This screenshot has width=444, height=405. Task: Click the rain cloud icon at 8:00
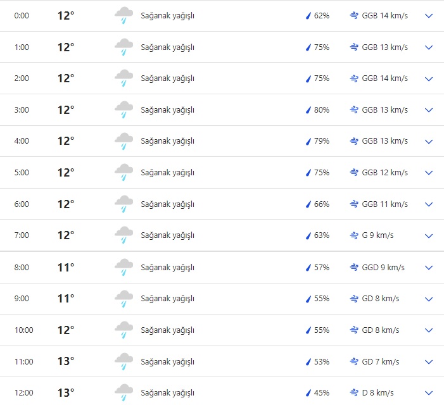(x=124, y=267)
